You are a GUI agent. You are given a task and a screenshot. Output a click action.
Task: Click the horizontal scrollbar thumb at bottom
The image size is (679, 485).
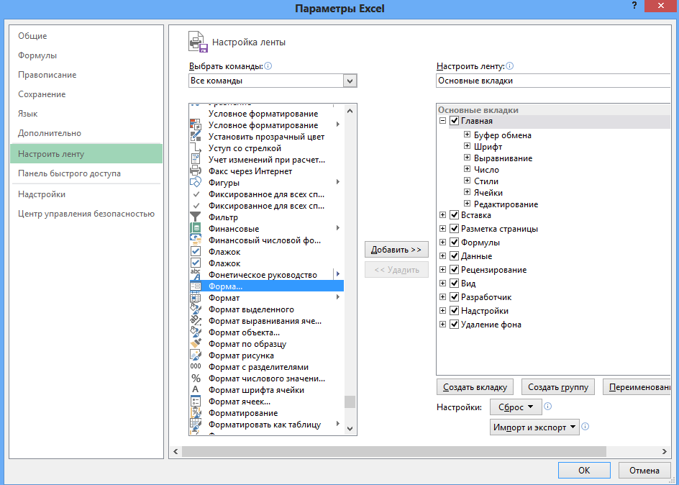[x=394, y=451]
